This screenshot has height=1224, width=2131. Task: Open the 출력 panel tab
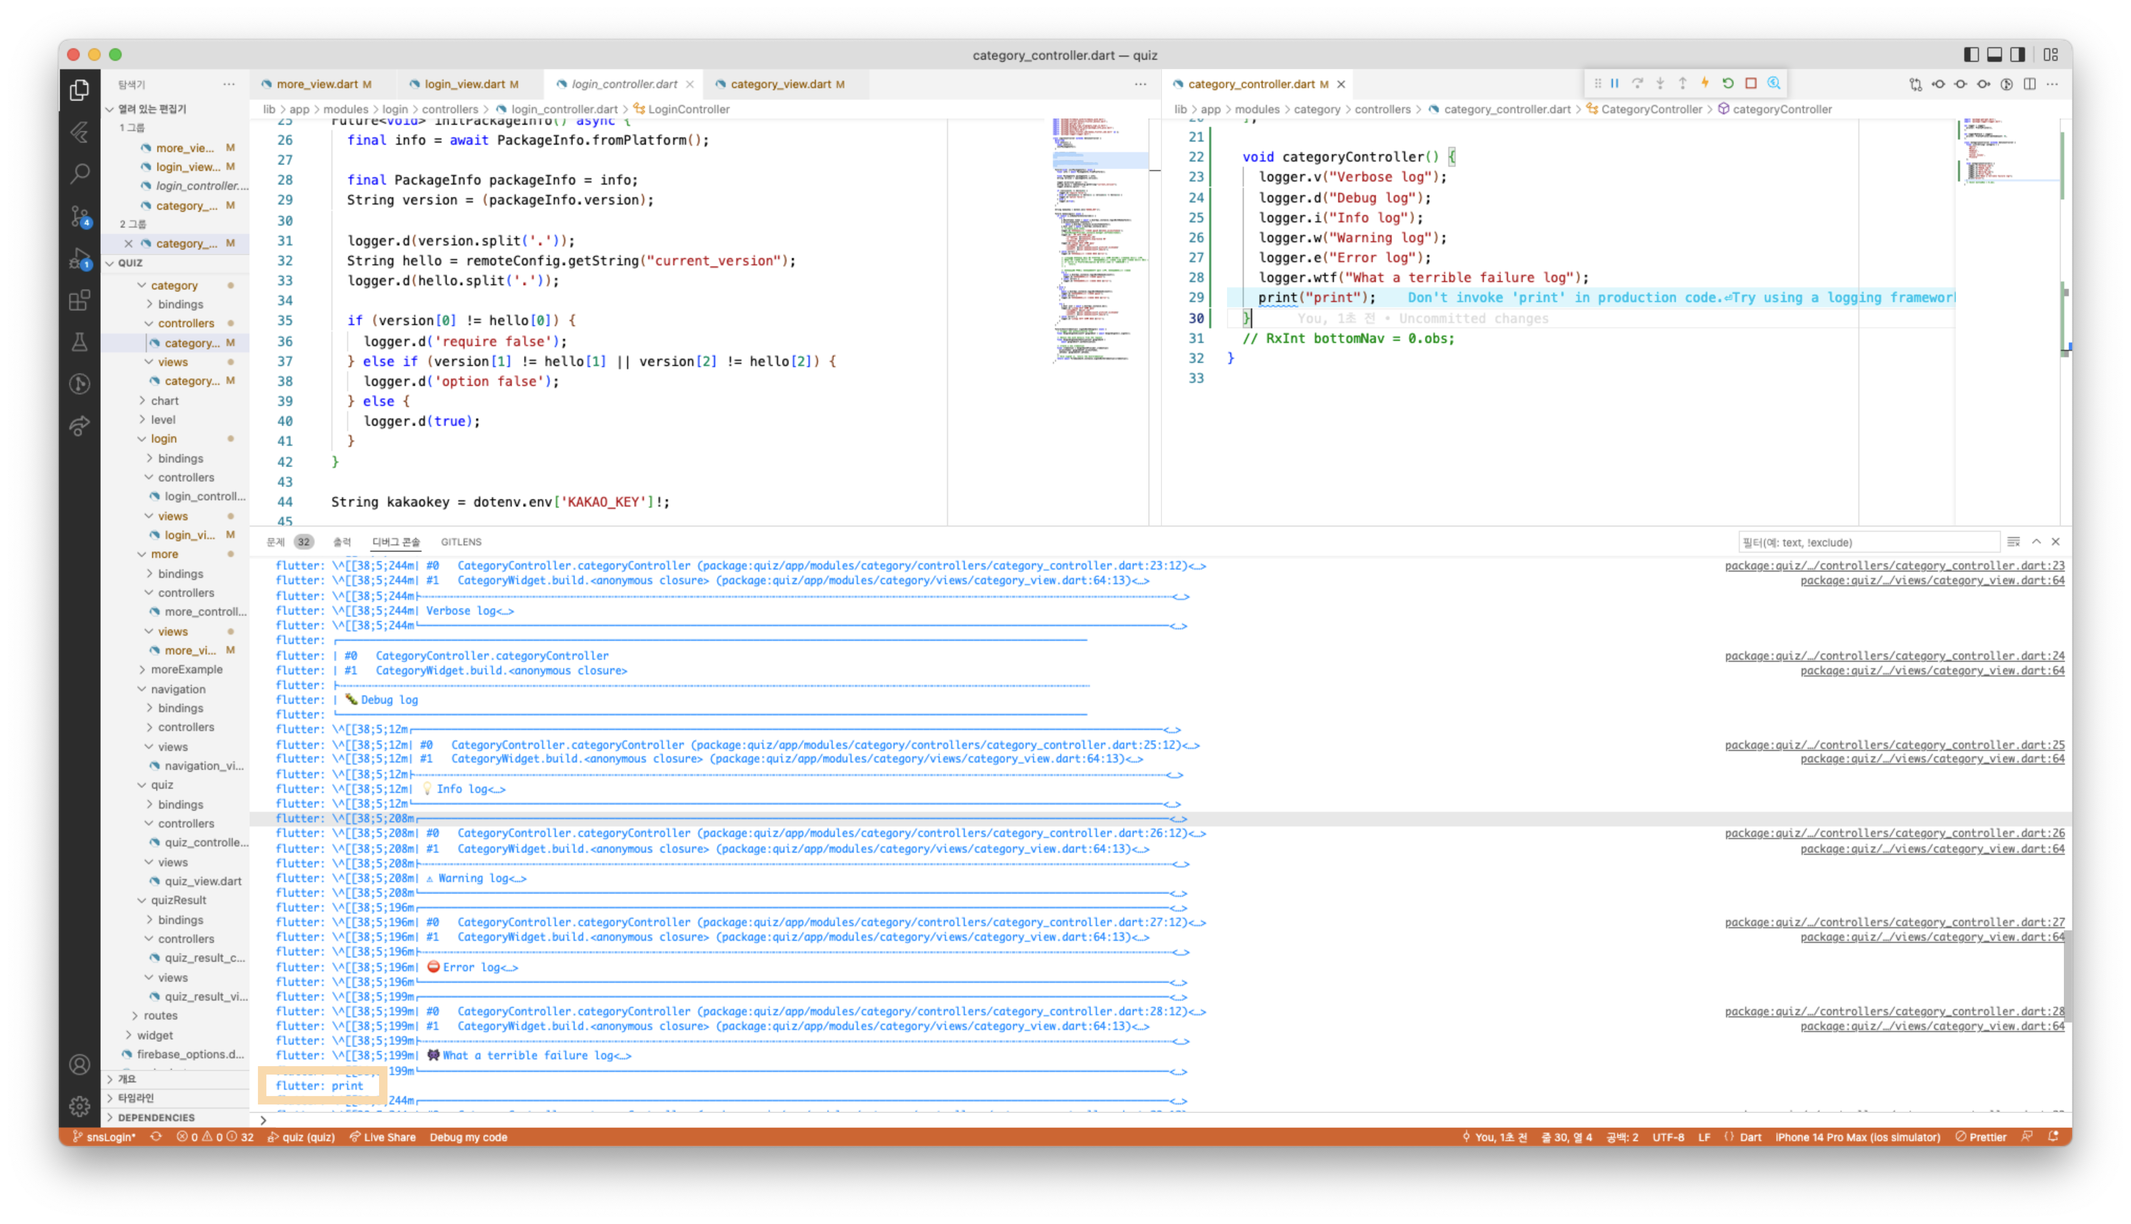342,542
